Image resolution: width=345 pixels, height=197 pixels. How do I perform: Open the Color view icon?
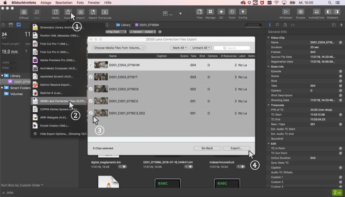tap(232, 12)
